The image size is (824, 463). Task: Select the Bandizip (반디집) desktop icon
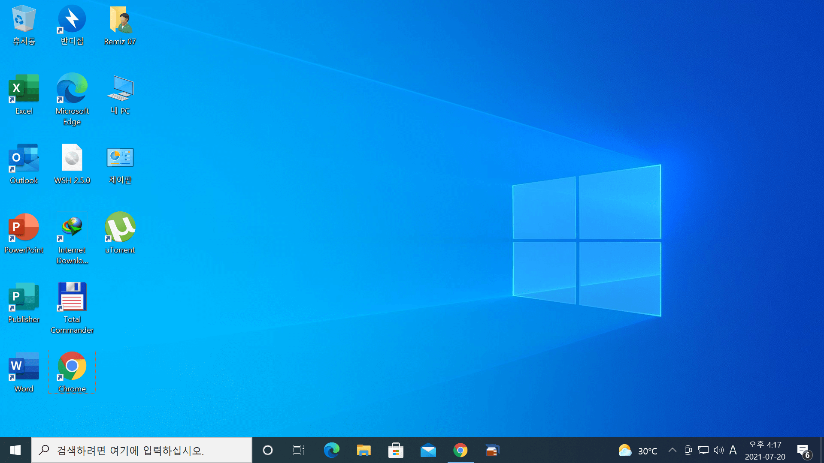point(72,25)
